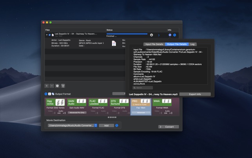Switch to the Input File Details tab
The width and height of the screenshot is (252, 158).
click(154, 44)
